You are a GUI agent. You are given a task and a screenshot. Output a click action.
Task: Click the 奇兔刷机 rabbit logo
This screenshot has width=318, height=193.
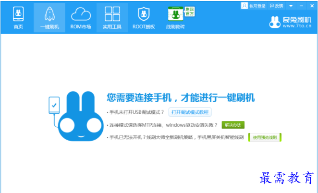[x=275, y=22]
